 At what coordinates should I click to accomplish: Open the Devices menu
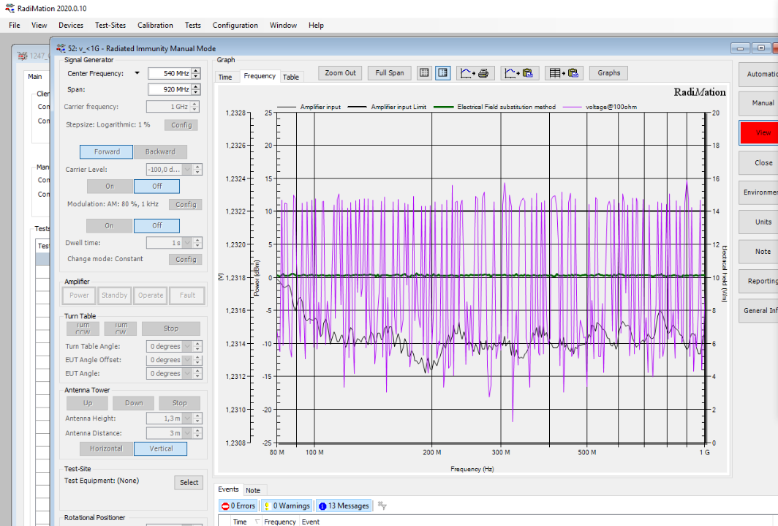click(71, 26)
